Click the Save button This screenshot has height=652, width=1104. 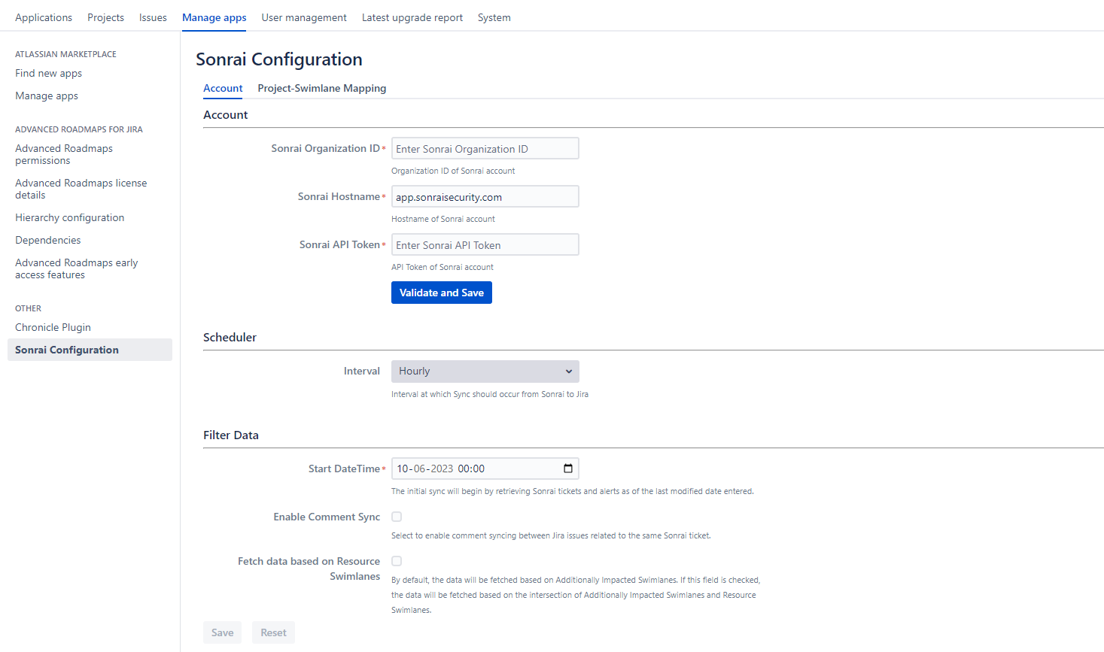(x=223, y=632)
